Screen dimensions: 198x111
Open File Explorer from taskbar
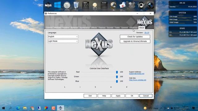25,108
